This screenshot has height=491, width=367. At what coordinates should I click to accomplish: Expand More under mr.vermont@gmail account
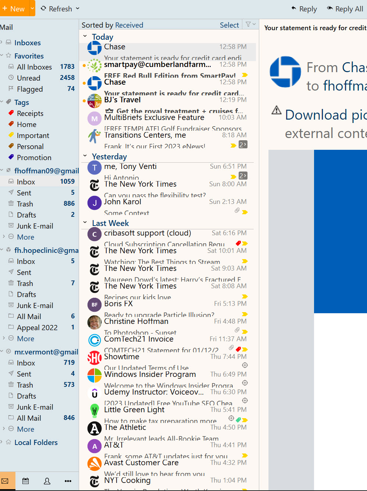click(x=4, y=429)
